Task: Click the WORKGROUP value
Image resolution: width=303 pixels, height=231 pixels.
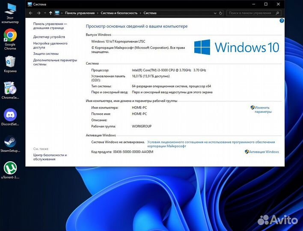Action: click(142, 126)
